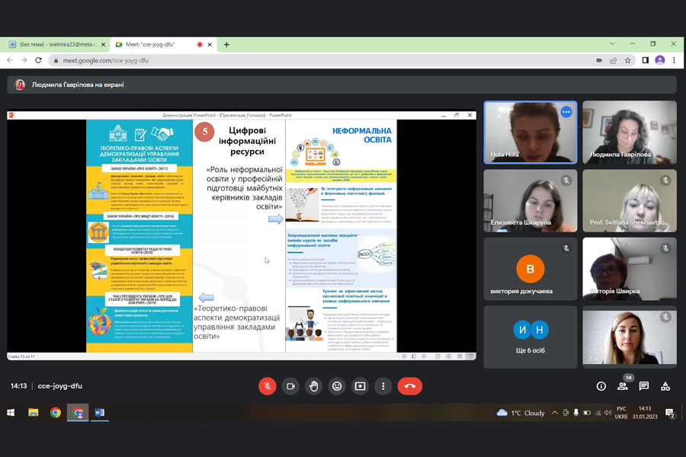Image resolution: width=686 pixels, height=457 pixels.
Task: Open the taskbar clock 14:13 31.01.2023
Action: click(645, 412)
